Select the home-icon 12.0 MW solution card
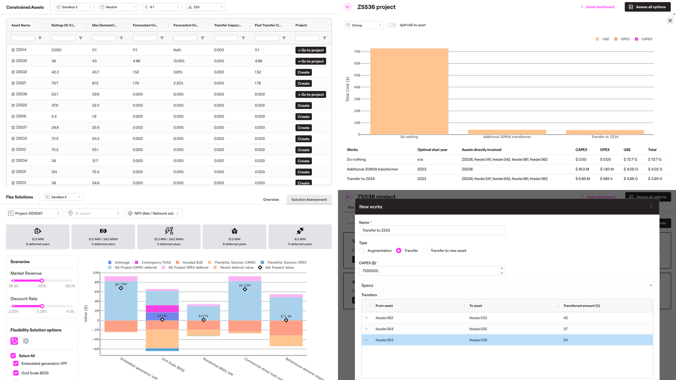The height and width of the screenshot is (380, 676). [234, 236]
